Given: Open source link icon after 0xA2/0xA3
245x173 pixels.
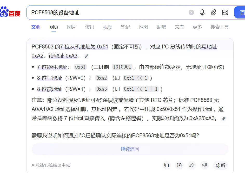Looking at the screenshot, I should coord(223,119).
